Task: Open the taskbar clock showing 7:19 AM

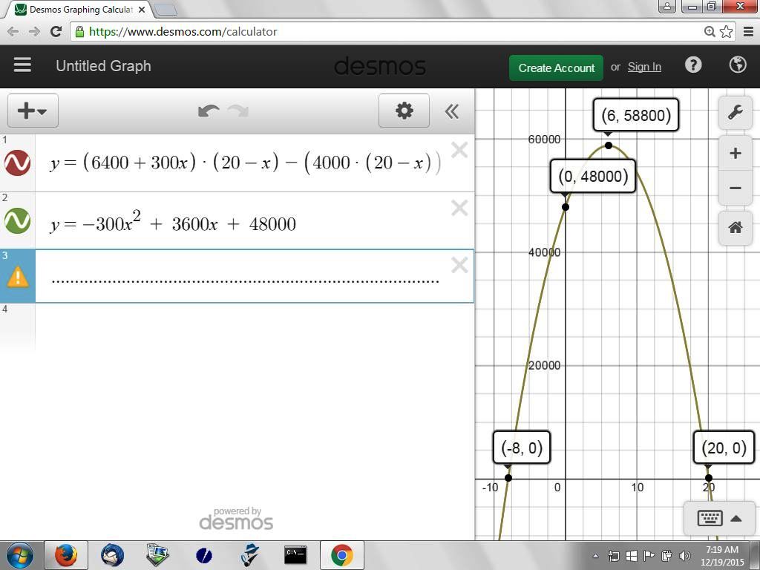Action: coord(721,556)
